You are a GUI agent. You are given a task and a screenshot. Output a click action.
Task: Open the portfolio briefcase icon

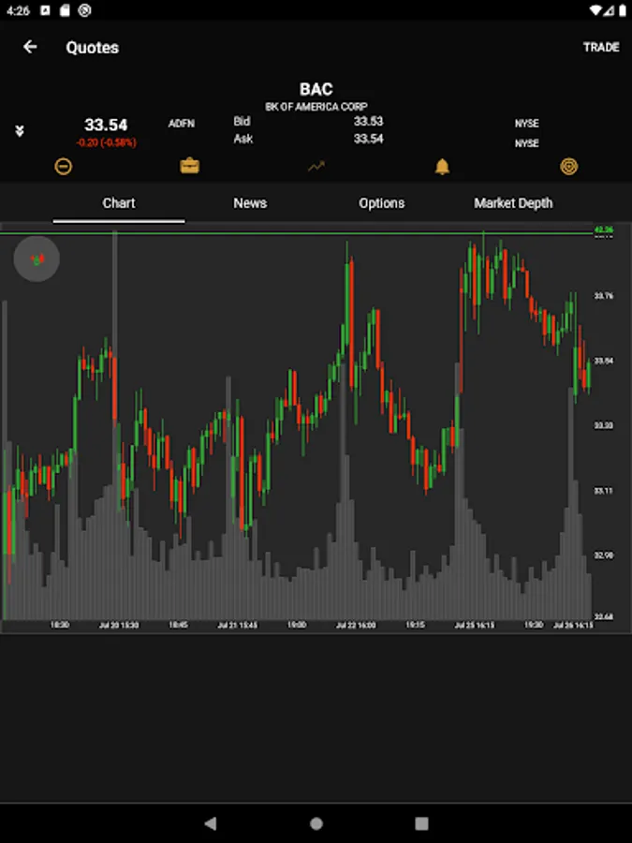190,166
